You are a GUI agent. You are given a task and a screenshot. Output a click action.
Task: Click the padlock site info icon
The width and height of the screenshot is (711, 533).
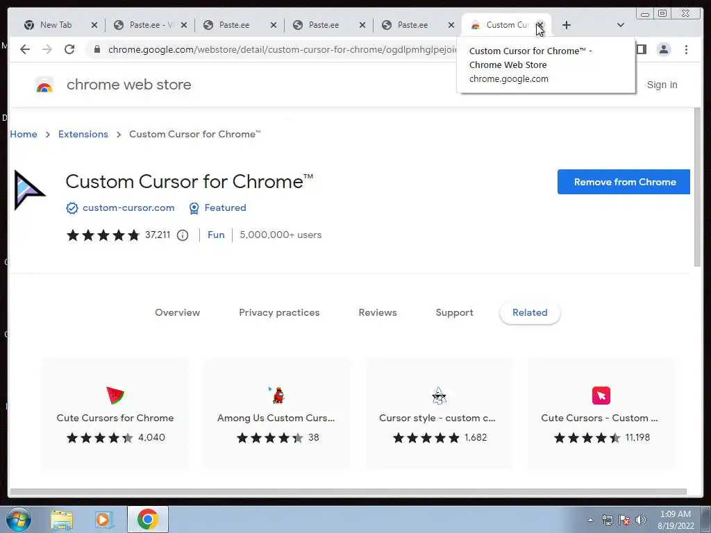coord(97,49)
